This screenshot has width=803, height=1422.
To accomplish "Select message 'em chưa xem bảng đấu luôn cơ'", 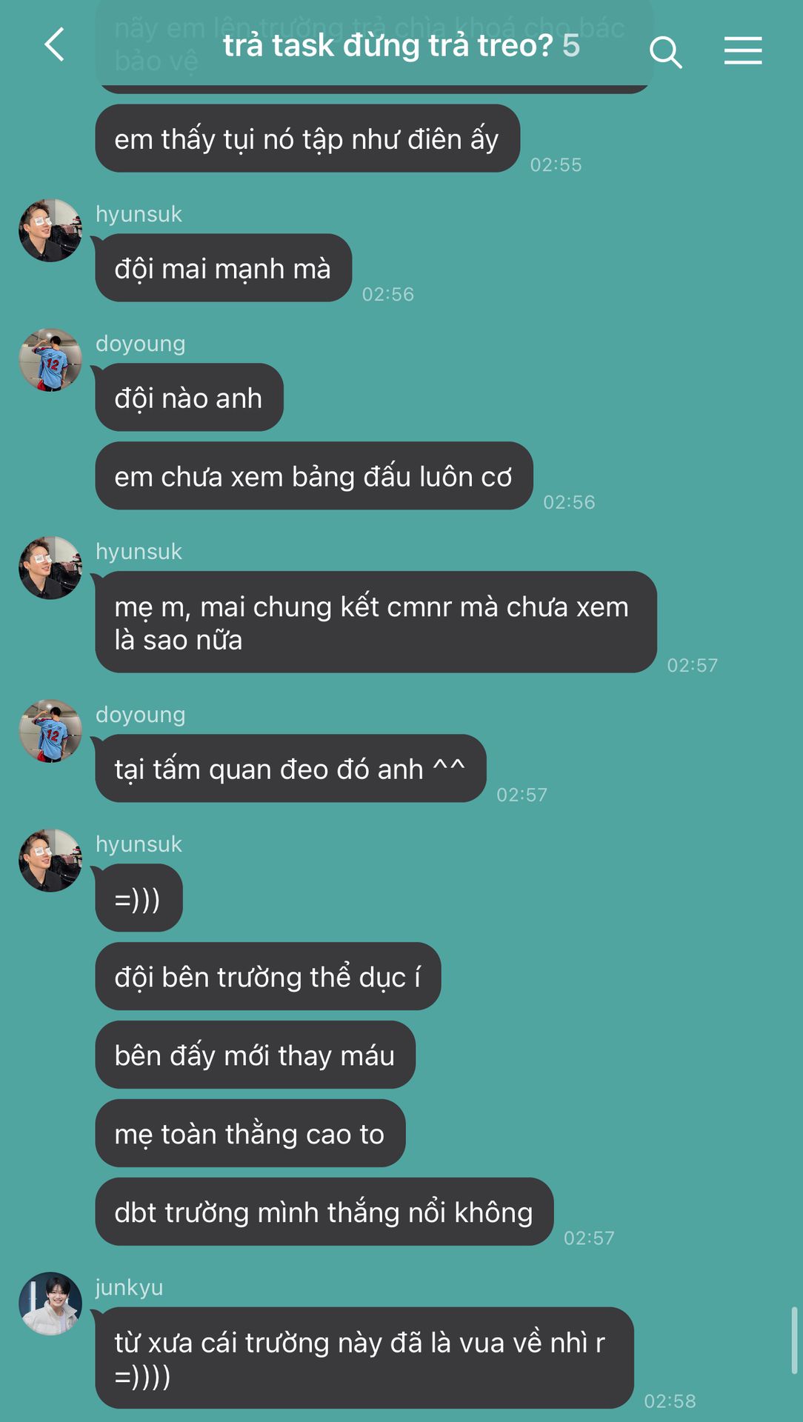I will pos(314,476).
